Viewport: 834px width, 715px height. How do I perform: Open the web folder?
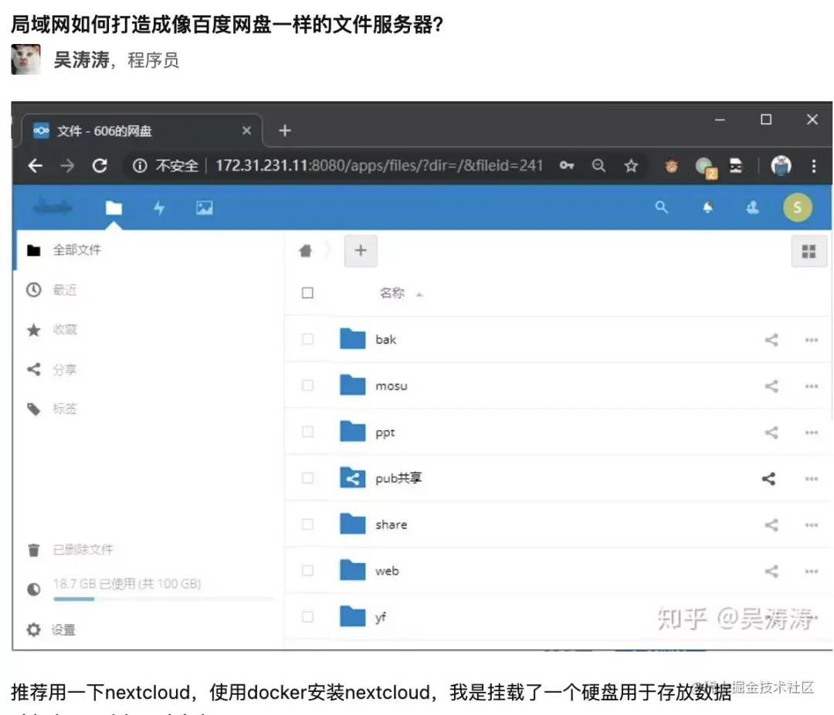coord(387,571)
